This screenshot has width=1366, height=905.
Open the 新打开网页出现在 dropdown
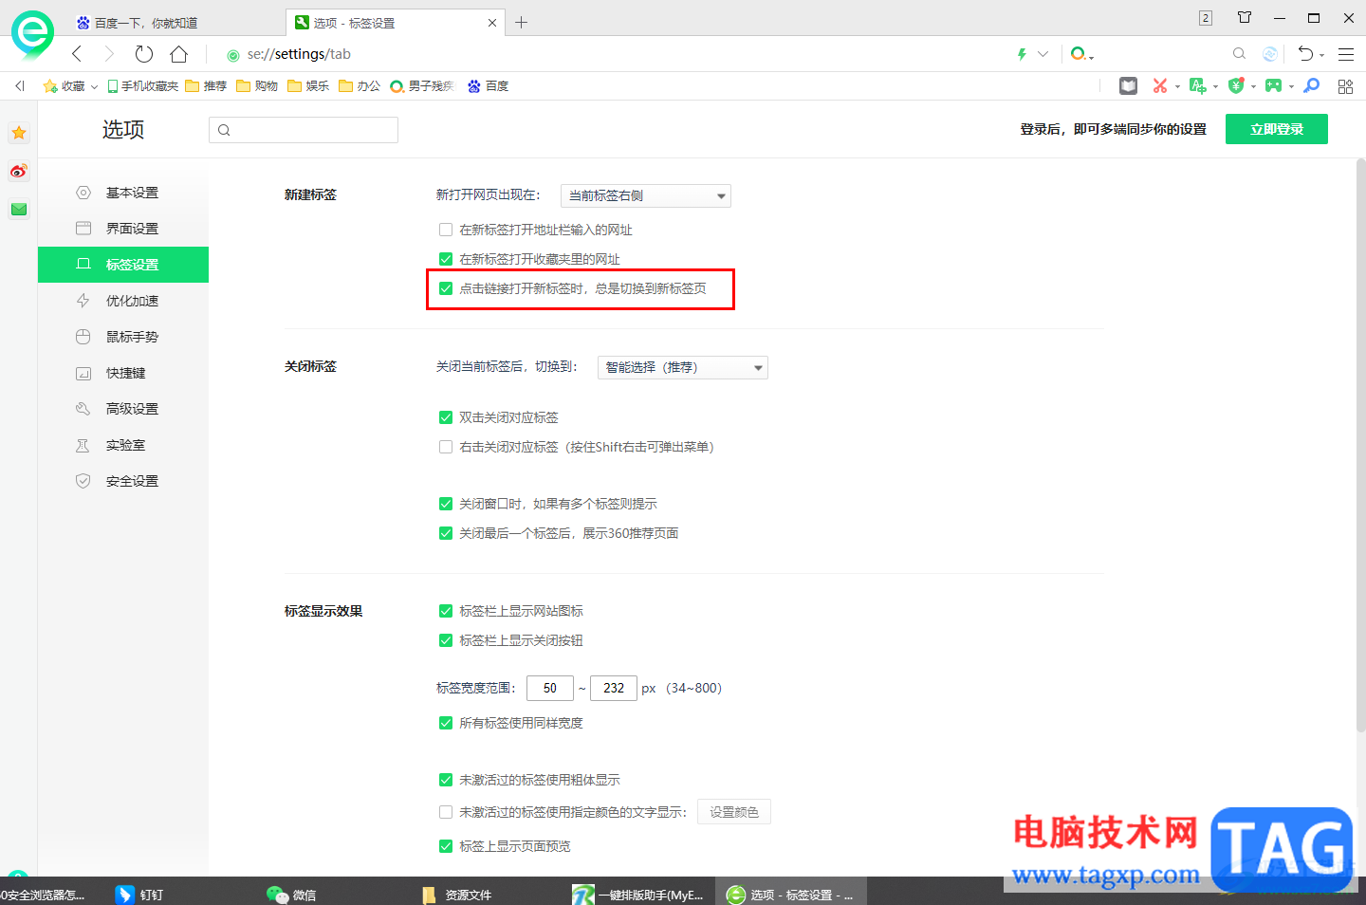tap(645, 195)
